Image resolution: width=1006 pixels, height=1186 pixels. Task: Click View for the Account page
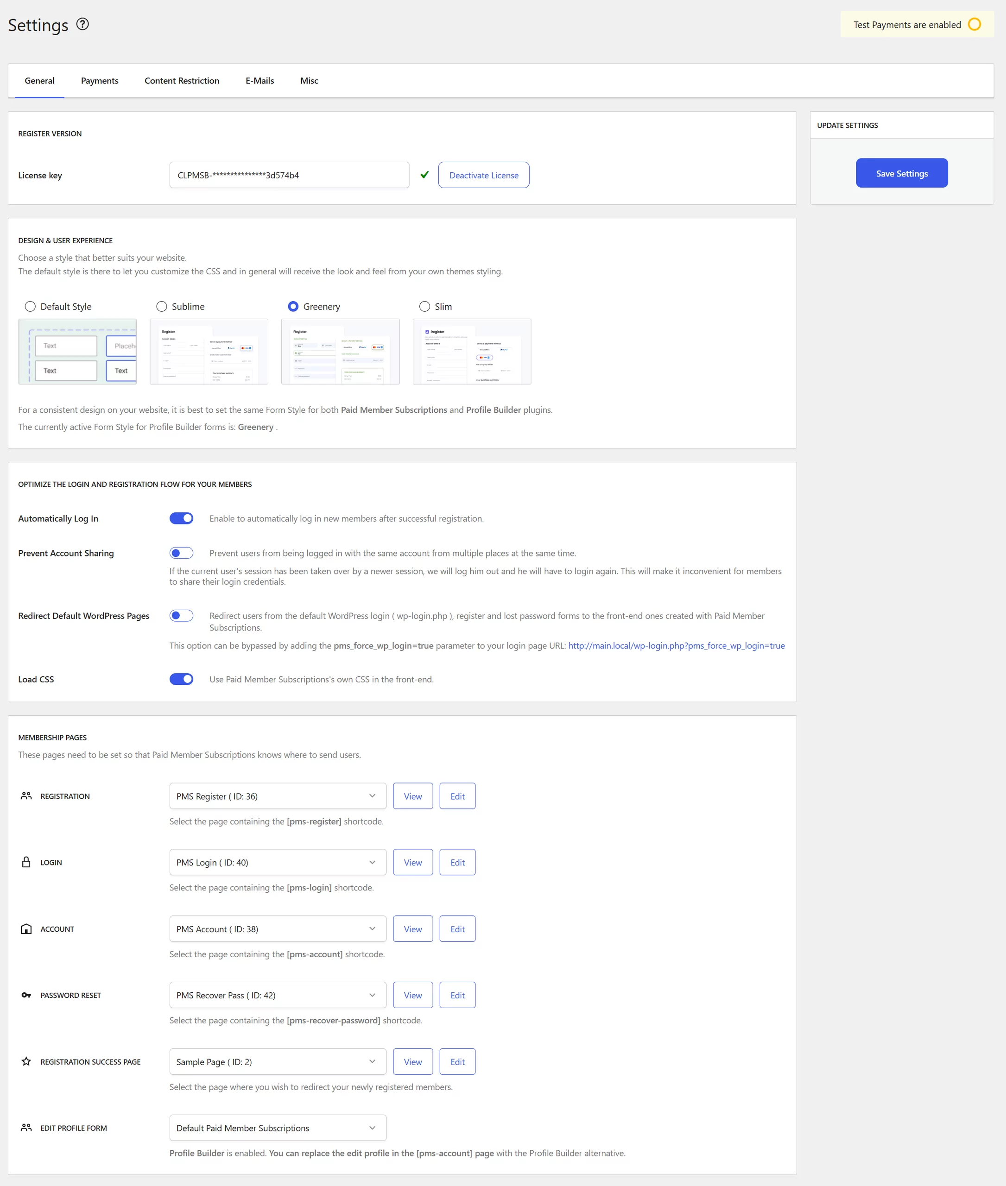click(x=413, y=928)
